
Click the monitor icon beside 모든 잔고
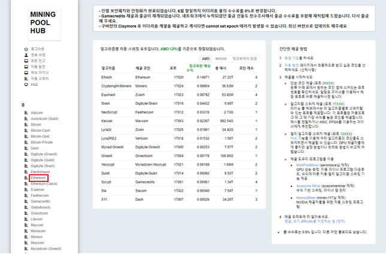tap(26, 60)
